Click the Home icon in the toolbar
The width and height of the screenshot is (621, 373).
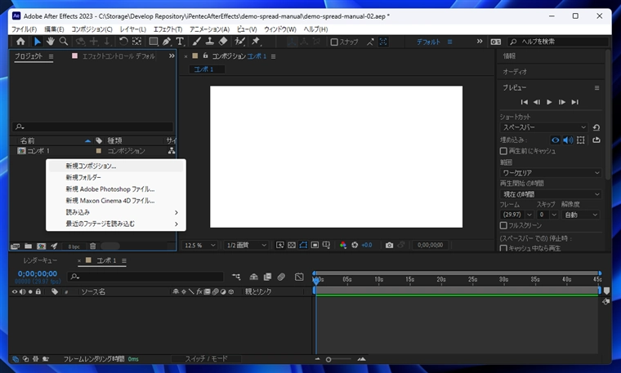click(20, 41)
